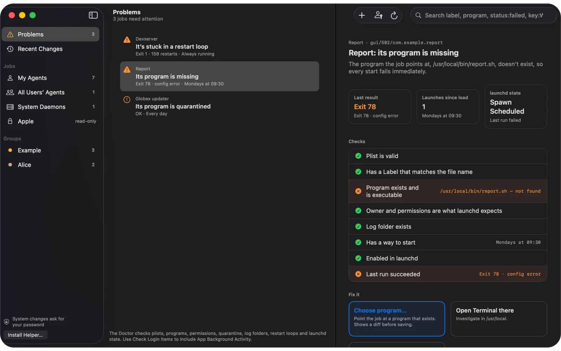
Task: Click the System Daemons server icon
Action: 10,107
